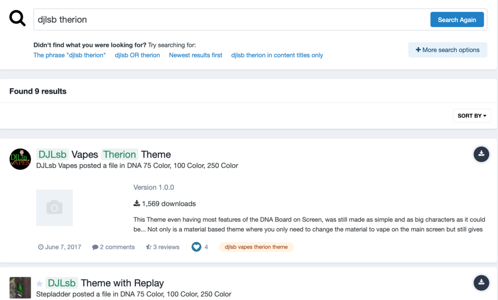Screen dimensions: 498x300
Task: Click the heart reaction icon beside 4
Action: 196,247
